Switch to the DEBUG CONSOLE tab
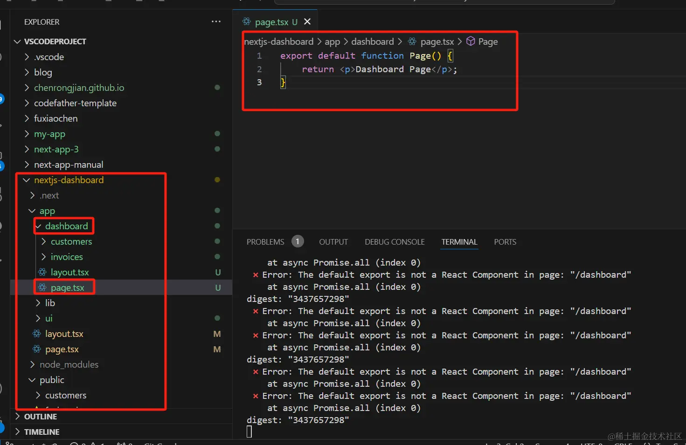 tap(395, 242)
